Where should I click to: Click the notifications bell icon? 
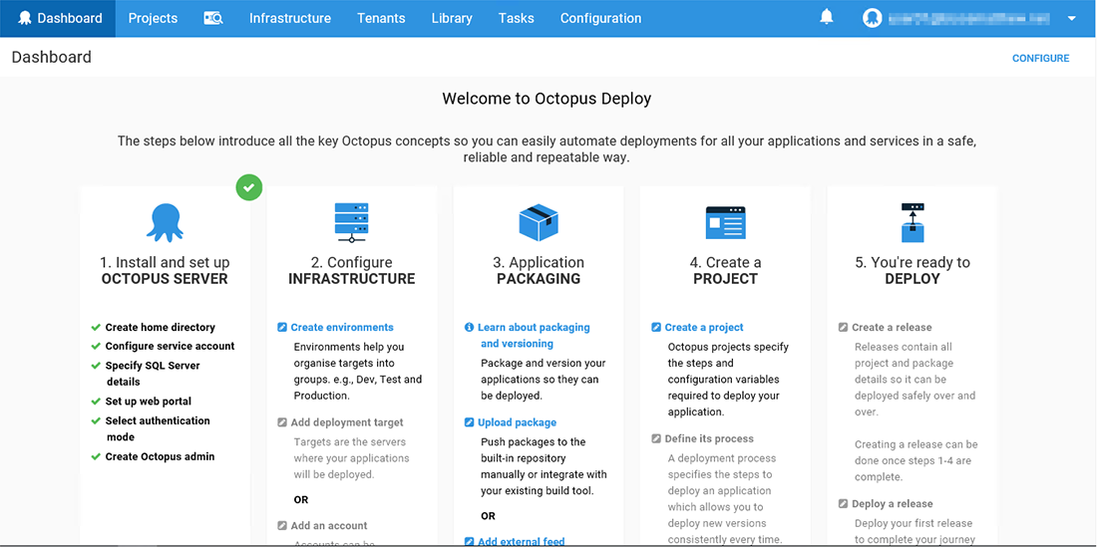click(827, 17)
